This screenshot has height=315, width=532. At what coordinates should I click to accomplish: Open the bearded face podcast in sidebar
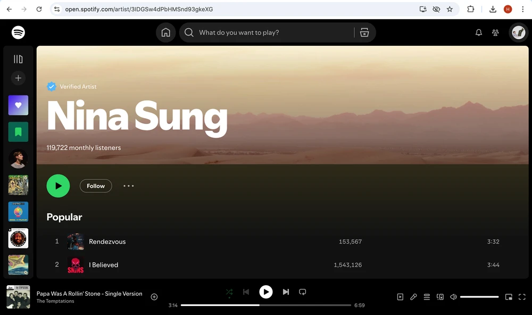pyautogui.click(x=18, y=238)
